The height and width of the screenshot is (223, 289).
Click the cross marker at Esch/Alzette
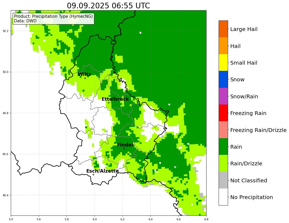[x=94, y=175]
